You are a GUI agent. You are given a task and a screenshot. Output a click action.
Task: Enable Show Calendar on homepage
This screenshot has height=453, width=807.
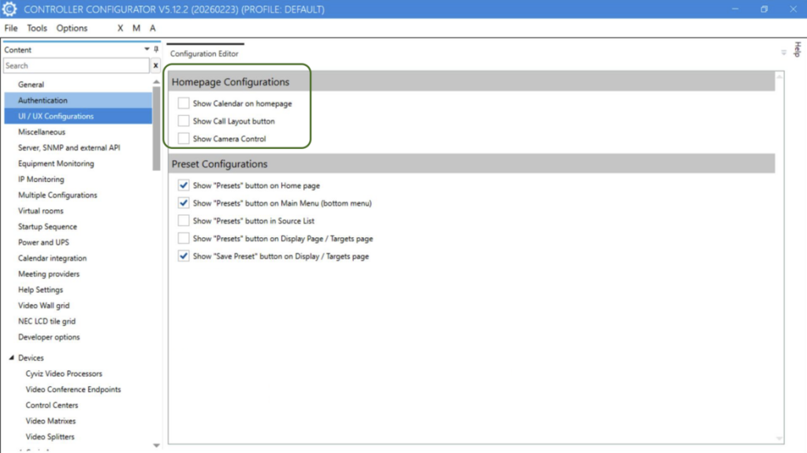tap(184, 103)
